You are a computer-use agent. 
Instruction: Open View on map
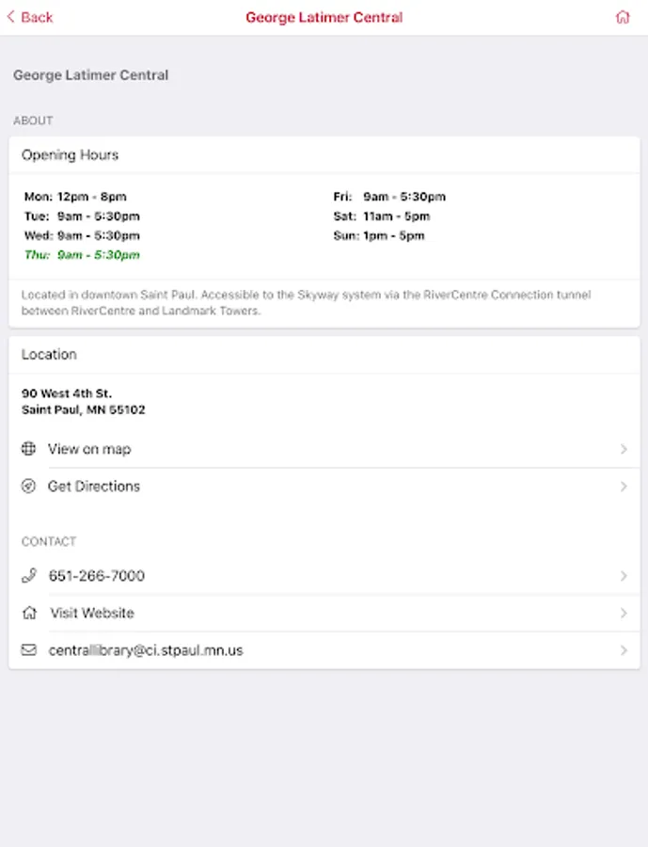[89, 449]
